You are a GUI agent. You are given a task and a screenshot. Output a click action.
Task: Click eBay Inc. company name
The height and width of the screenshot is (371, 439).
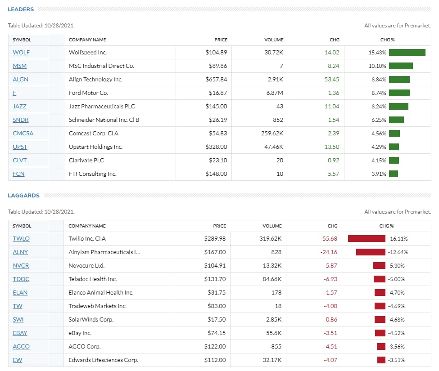pos(80,333)
